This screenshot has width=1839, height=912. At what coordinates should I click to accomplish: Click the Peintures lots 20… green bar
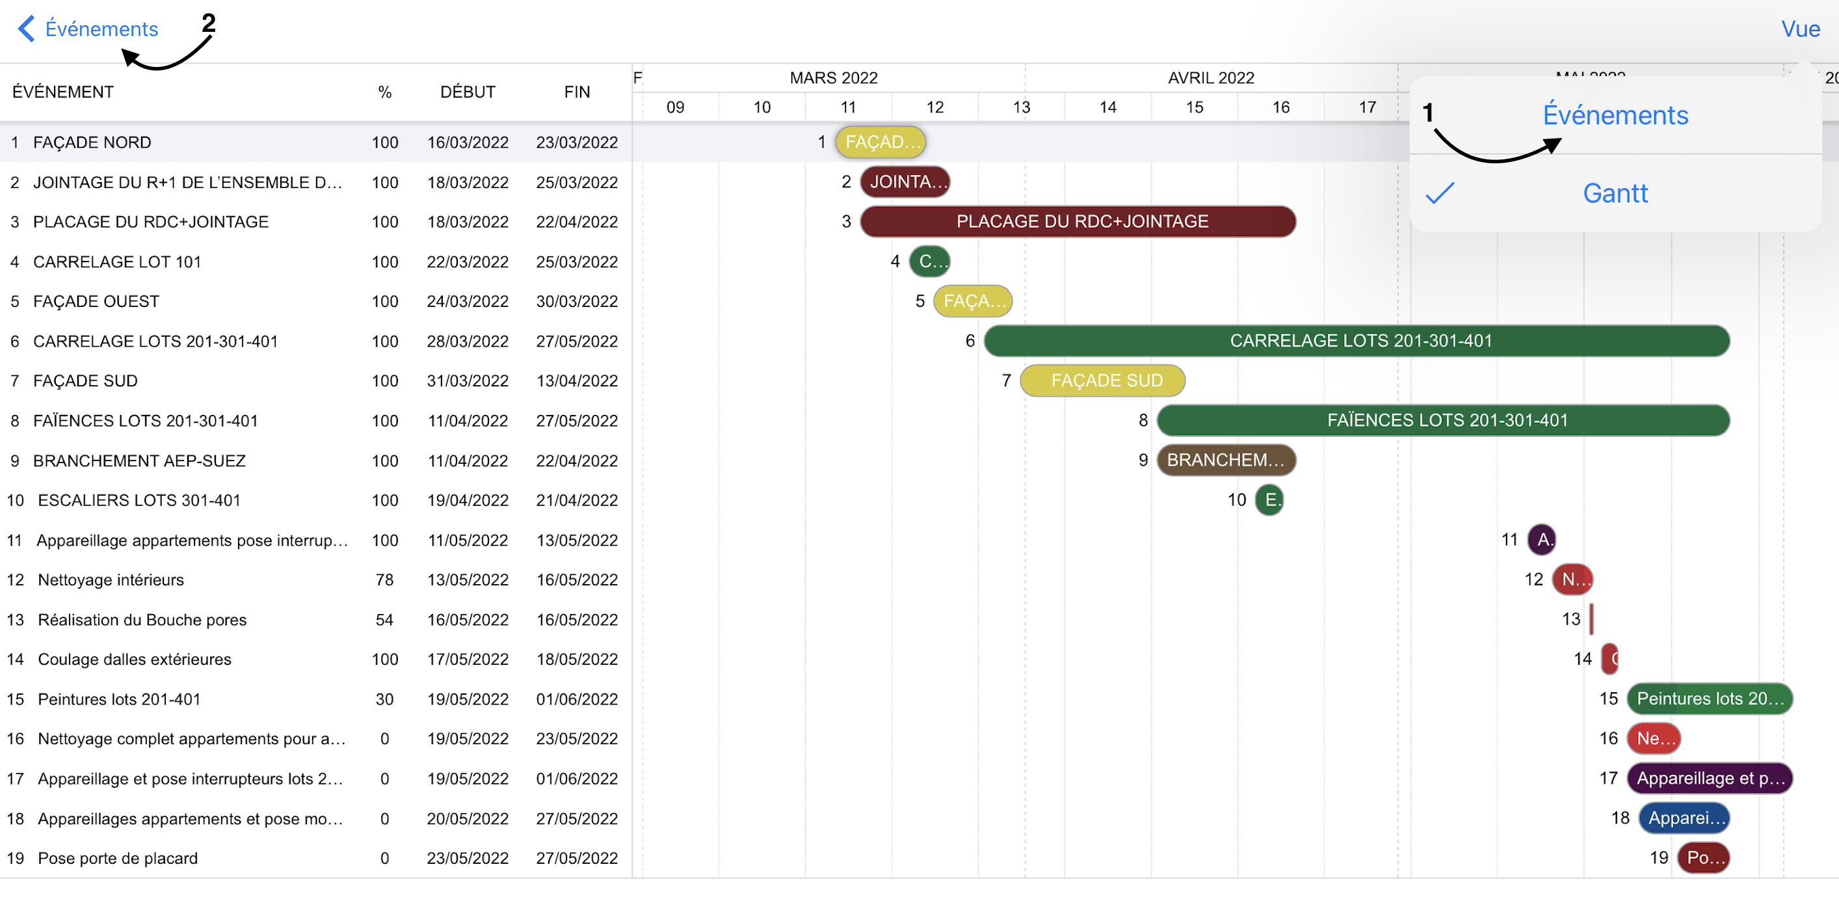click(1709, 699)
